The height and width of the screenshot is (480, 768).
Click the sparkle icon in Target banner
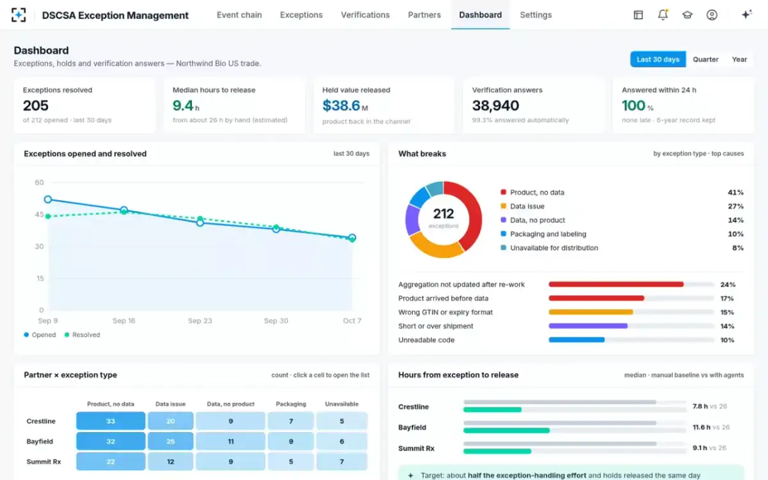pyautogui.click(x=410, y=476)
